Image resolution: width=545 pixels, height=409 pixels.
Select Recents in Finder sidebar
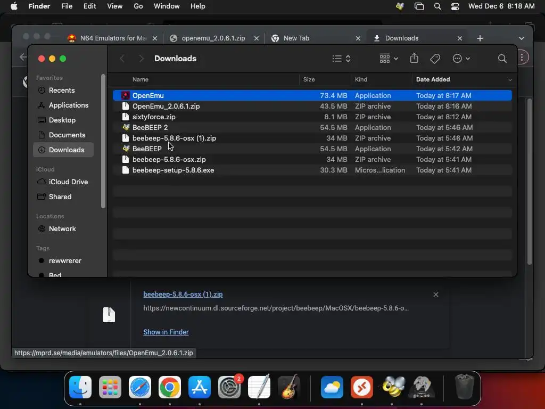(x=63, y=90)
